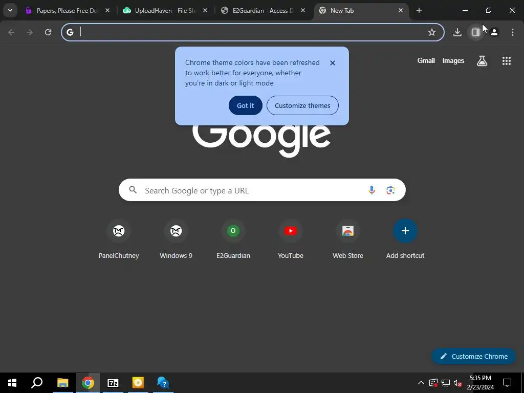Click the Search Google or type a URL box
The width and height of the screenshot is (524, 393).
point(262,190)
